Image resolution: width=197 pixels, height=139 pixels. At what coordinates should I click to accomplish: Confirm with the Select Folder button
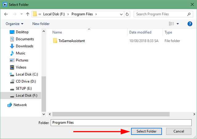147,131
